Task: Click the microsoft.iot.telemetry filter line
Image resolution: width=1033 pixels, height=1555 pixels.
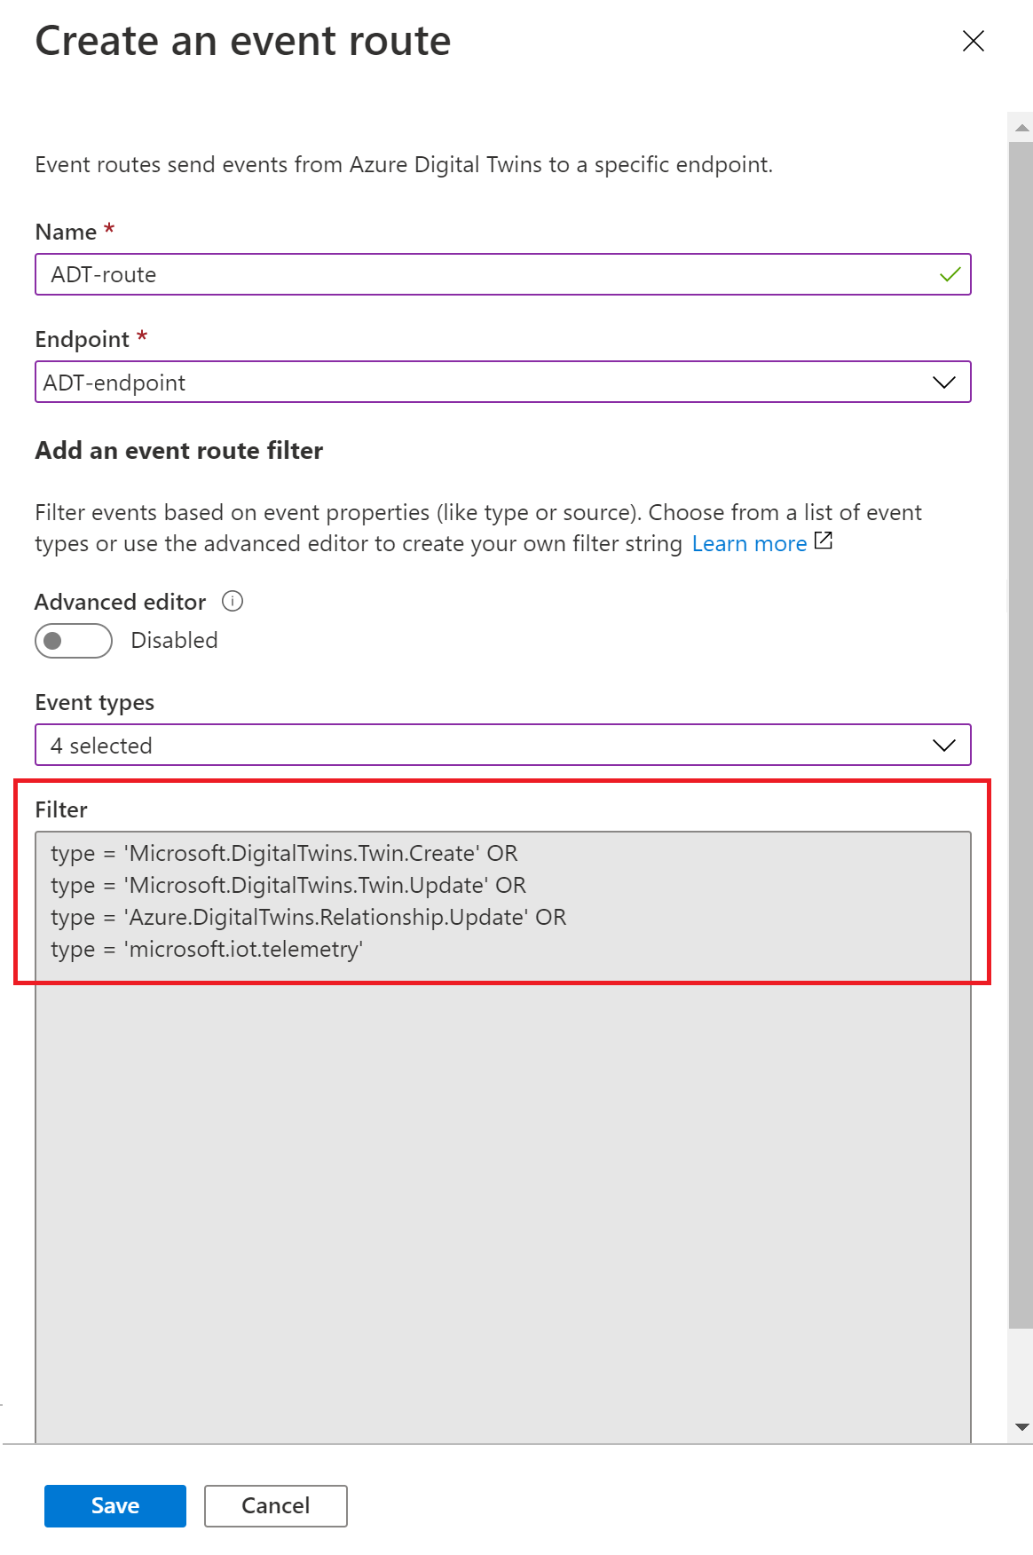Action: pos(207,950)
